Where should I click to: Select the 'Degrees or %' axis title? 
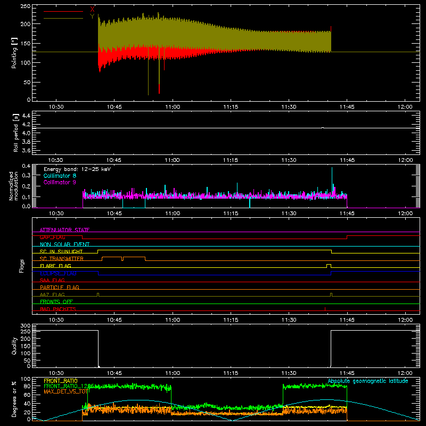(x=14, y=399)
